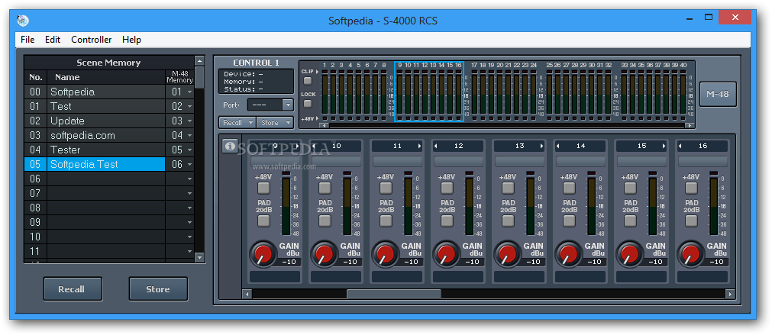Click the left arrow on channel 12 header
The width and height of the screenshot is (772, 335).
438,146
